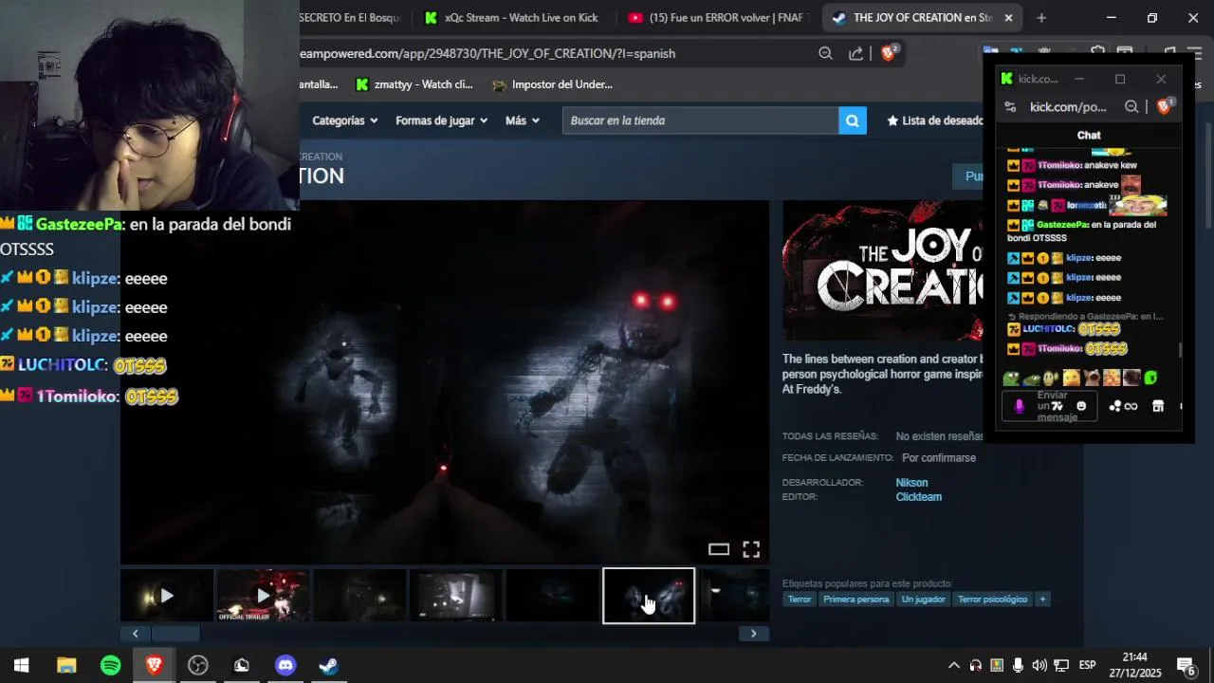The width and height of the screenshot is (1214, 683).
Task: Play the first video thumbnail
Action: [167, 596]
